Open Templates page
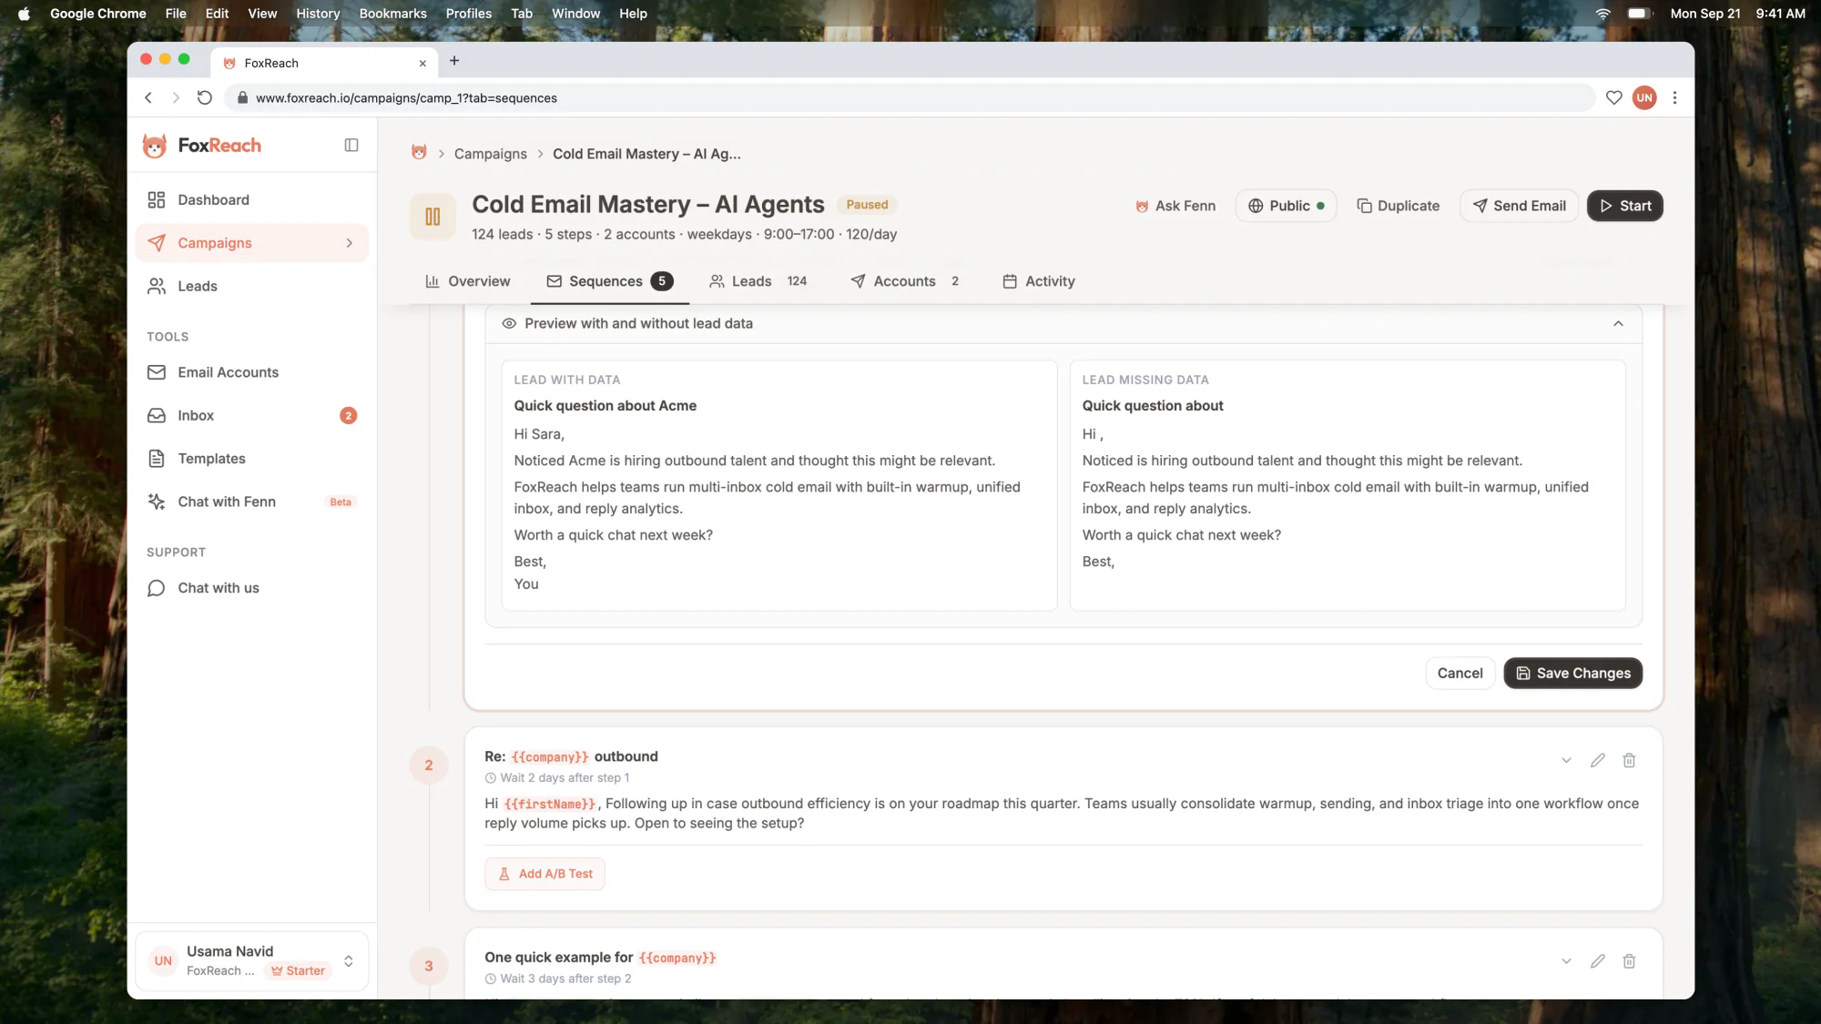The image size is (1821, 1024). [x=252, y=459]
